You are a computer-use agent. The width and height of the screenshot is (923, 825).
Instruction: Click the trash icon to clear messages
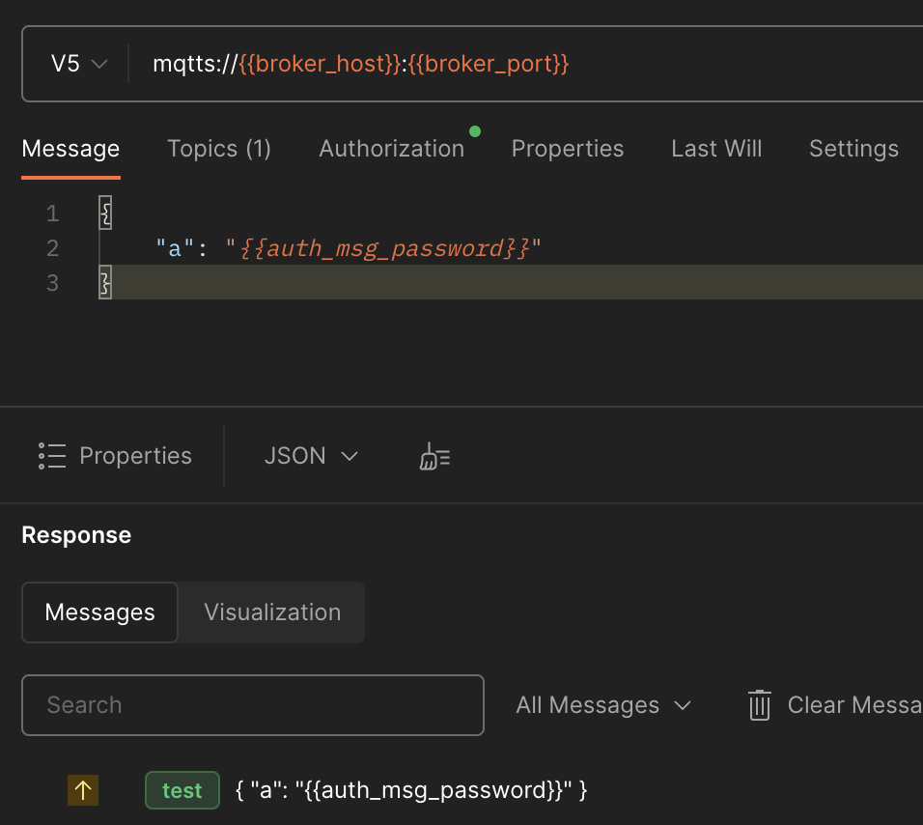point(759,705)
